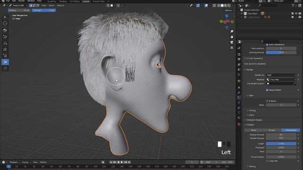Open the viewport Options dropdown
The width and height of the screenshot is (303, 170).
[229, 10]
